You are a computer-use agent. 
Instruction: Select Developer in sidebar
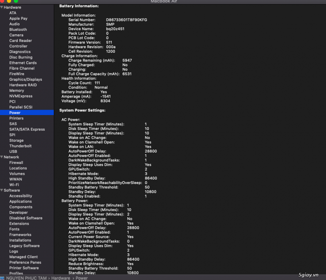(x=18, y=213)
